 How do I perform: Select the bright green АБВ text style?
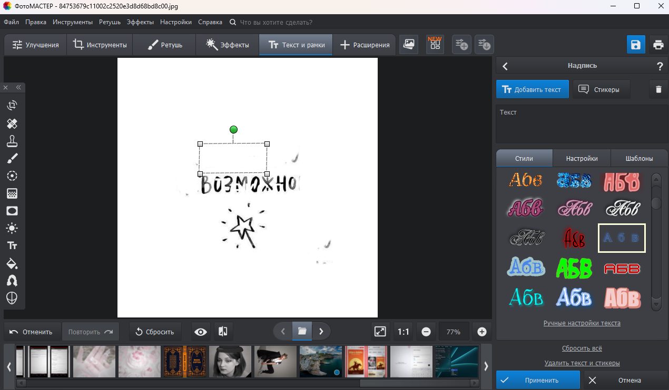574,268
